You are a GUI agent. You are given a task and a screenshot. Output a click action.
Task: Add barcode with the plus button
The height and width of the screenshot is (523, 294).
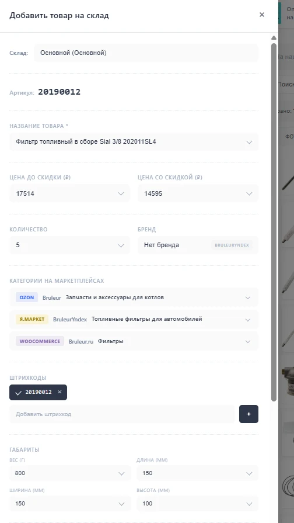pos(249,414)
